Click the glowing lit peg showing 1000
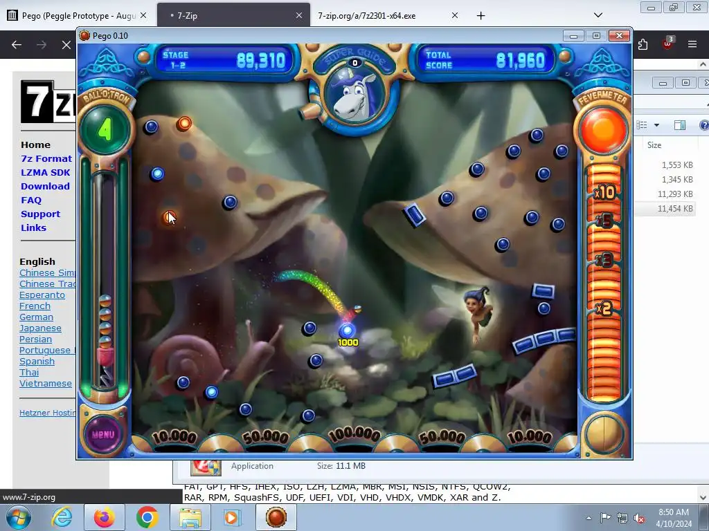 348,330
